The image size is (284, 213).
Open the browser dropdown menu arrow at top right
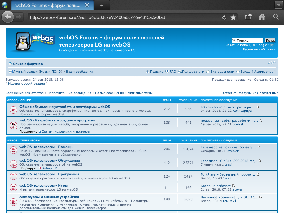(x=278, y=5)
